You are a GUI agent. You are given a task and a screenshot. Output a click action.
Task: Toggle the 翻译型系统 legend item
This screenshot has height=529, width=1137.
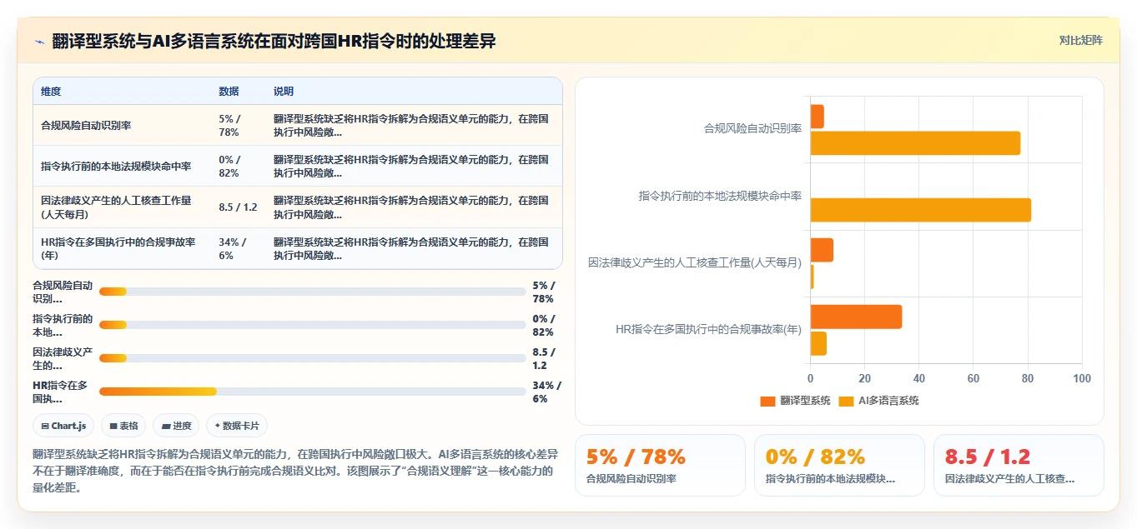coord(795,401)
